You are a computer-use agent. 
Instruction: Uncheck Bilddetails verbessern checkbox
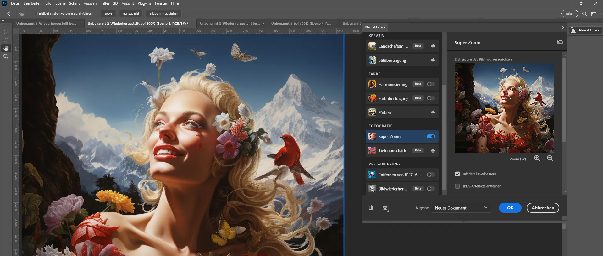pos(457,174)
